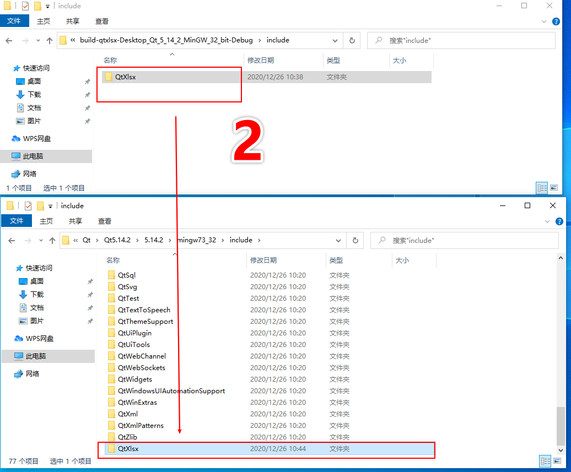Expand the recent locations dropdown next to navigation arrows
This screenshot has height=472, width=571.
click(37, 40)
